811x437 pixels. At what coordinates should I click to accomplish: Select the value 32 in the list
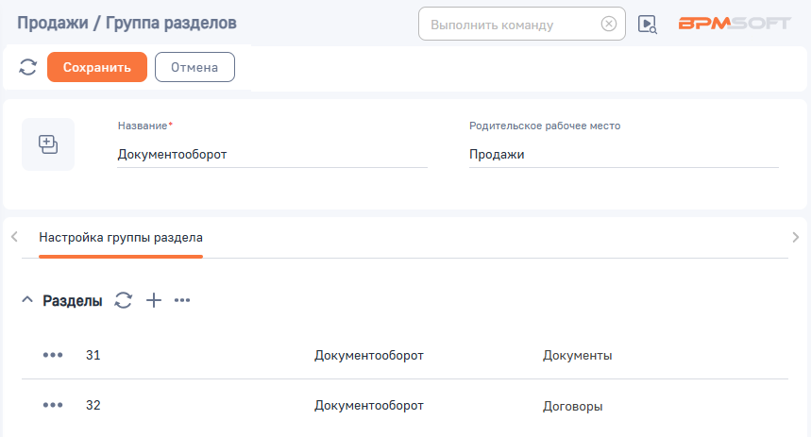[93, 405]
